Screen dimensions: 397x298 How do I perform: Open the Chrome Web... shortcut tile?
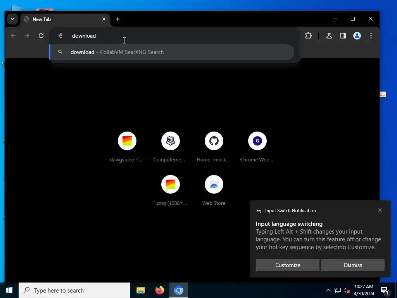(257, 147)
